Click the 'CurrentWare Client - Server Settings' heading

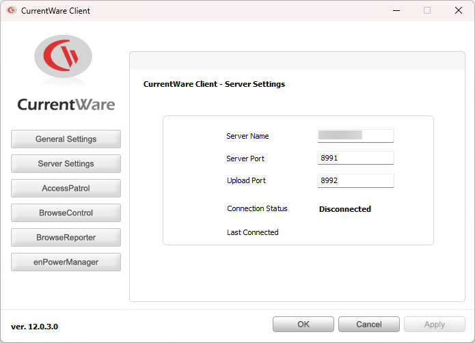(x=214, y=84)
